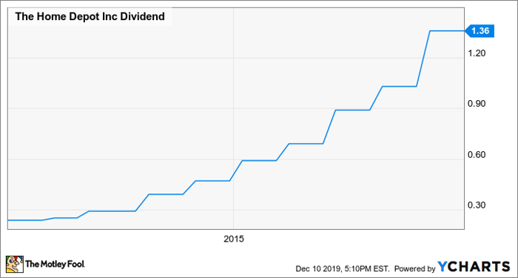The image size is (518, 278).
Task: Open the YCHARTS logo link
Action: click(x=474, y=266)
